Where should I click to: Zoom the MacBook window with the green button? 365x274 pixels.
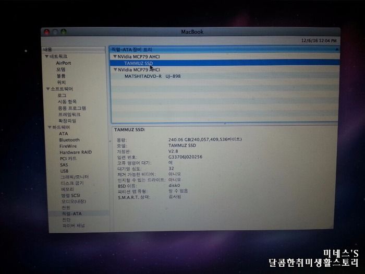pos(64,31)
